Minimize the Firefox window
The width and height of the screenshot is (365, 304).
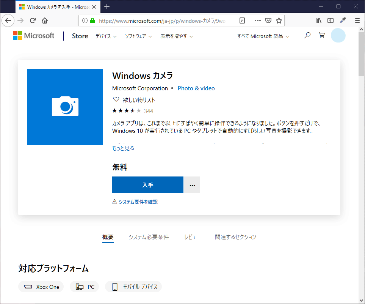321,6
